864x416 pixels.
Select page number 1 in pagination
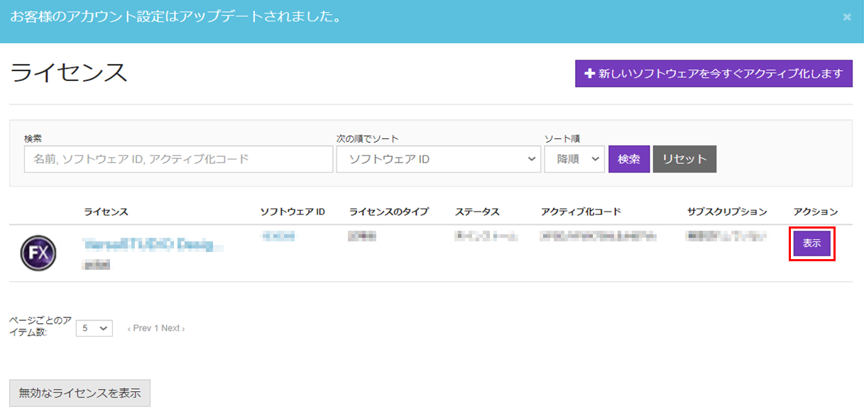tap(156, 329)
